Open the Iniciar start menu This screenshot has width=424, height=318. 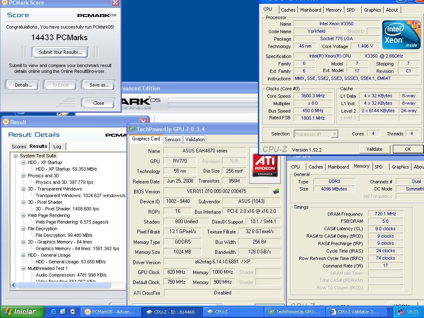pos(22,312)
